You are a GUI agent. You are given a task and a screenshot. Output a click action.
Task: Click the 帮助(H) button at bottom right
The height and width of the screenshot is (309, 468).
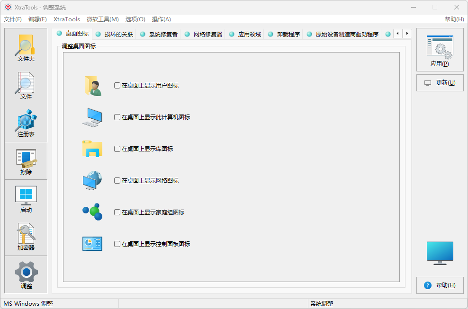440,285
